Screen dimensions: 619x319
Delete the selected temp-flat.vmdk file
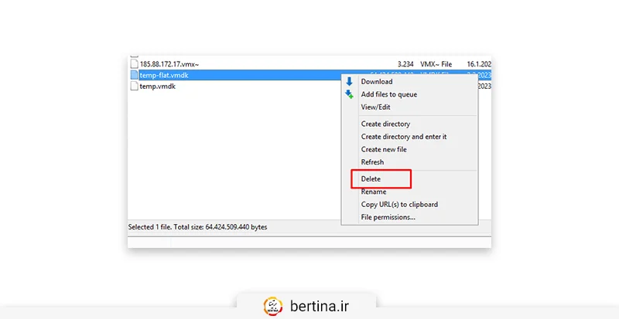pos(371,179)
